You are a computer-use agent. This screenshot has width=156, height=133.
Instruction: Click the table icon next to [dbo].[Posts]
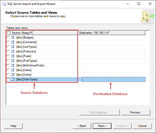12,56
